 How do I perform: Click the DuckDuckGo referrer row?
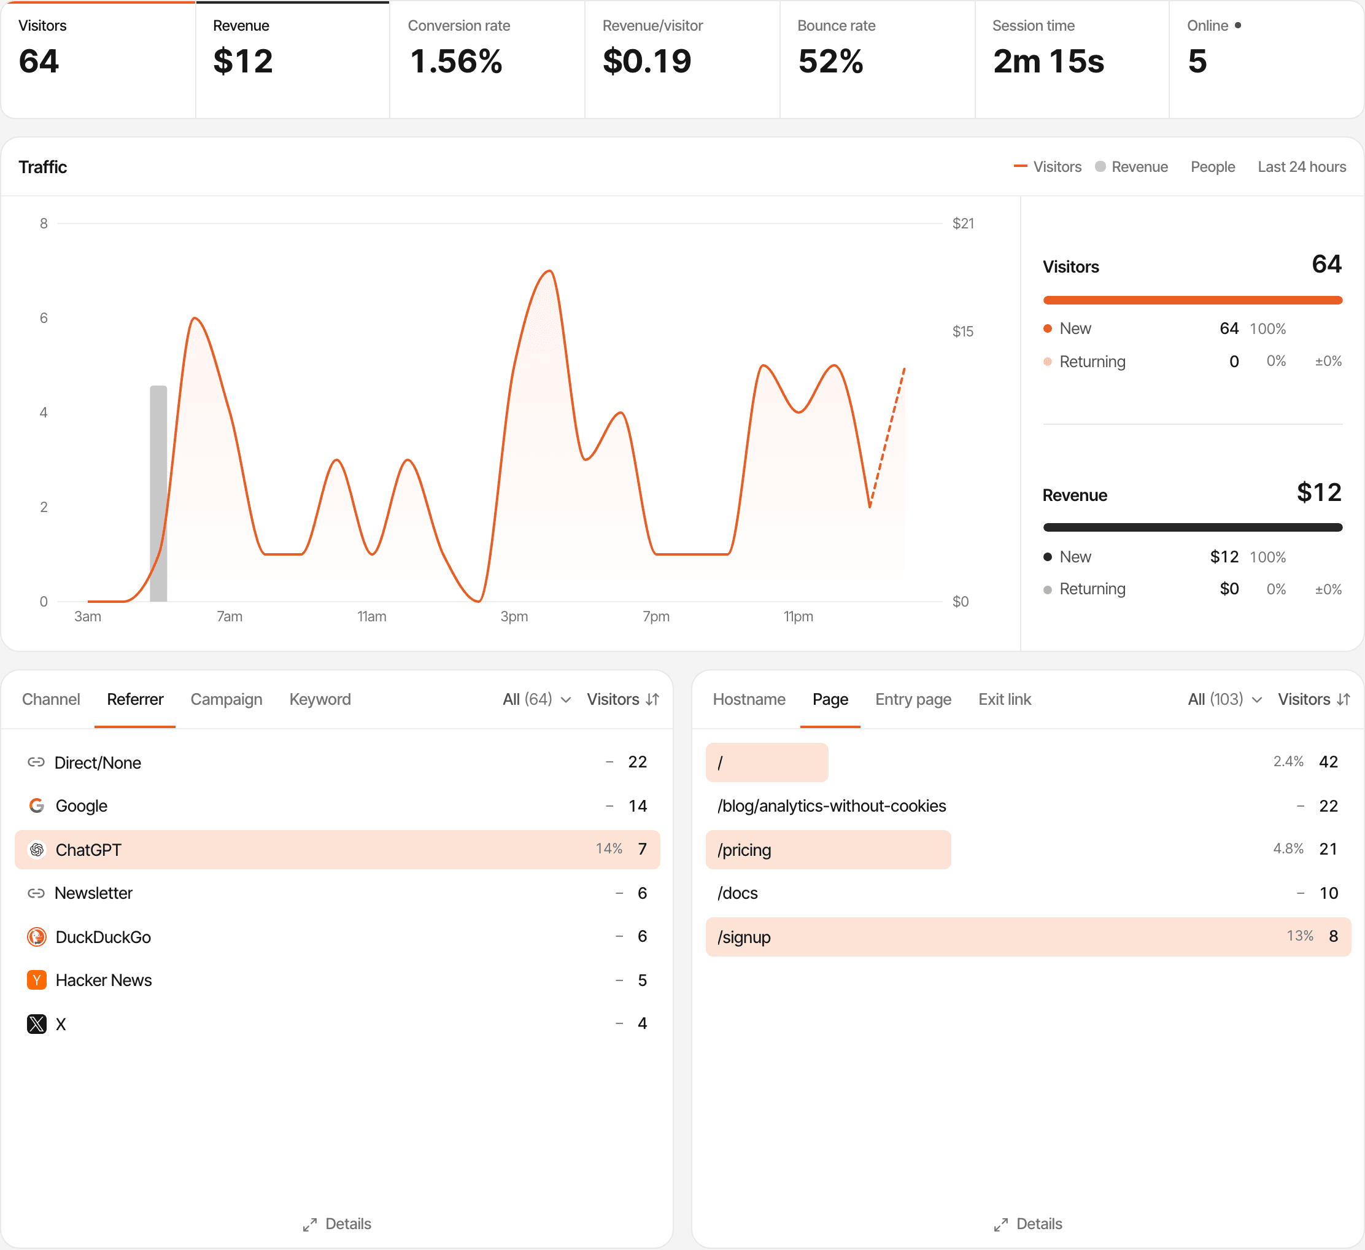click(x=337, y=936)
